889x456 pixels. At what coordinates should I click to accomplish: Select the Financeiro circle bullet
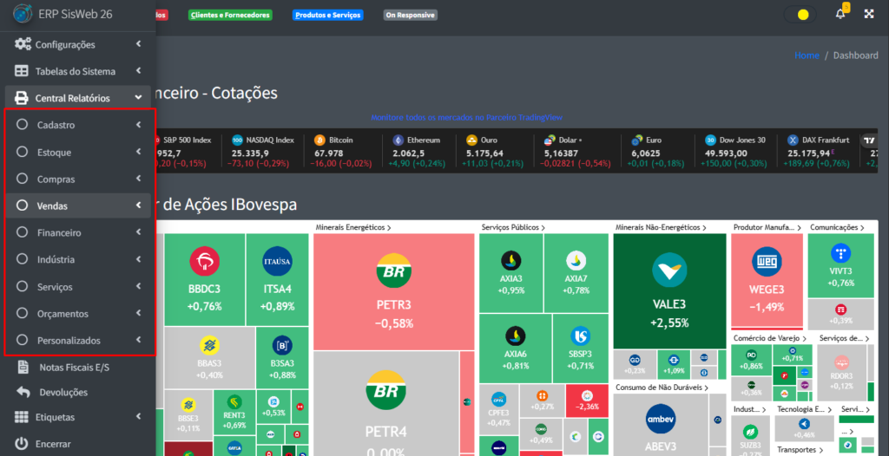23,233
